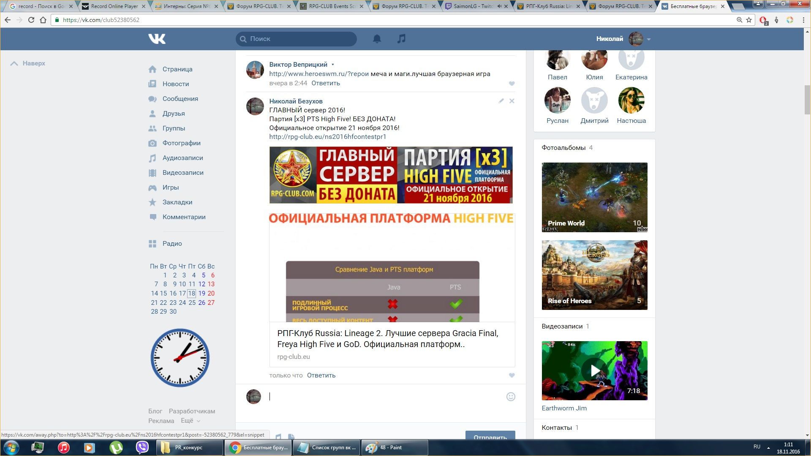This screenshot has width=811, height=456.
Task: Like Виктор Веприцкий's comment with the heart
Action: 512,84
